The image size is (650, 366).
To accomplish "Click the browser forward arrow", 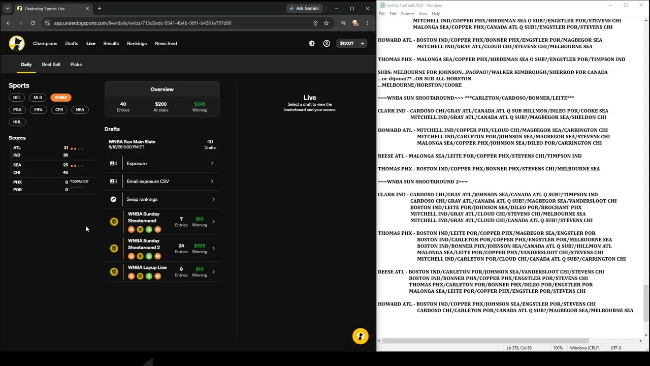I will pyautogui.click(x=20, y=23).
